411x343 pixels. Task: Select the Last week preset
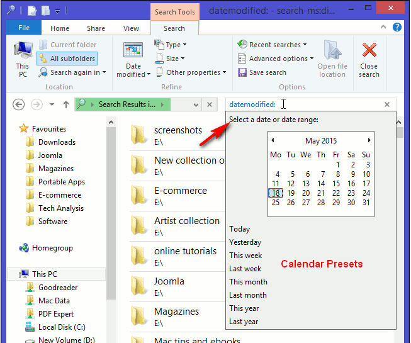click(245, 269)
